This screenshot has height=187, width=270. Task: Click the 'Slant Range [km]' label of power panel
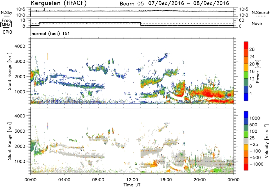[9, 71]
